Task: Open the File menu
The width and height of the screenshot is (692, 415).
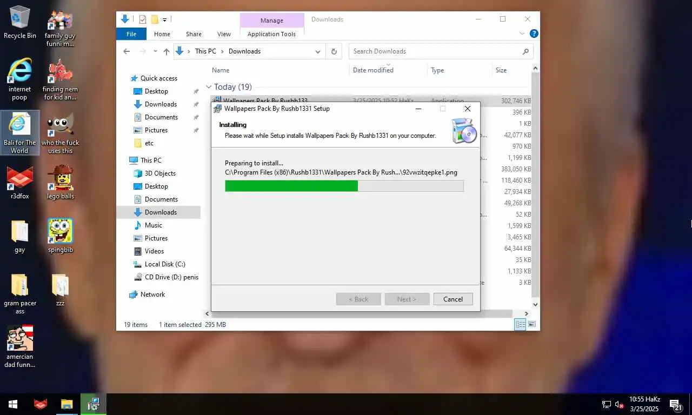Action: (x=131, y=34)
